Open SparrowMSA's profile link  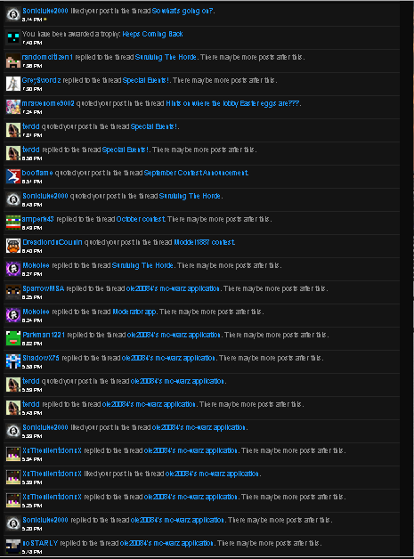coord(43,288)
